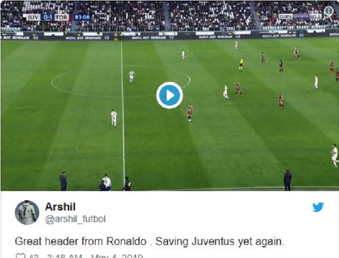Open the tweet text about Ronaldo's header
Viewport: 339px width, 258px height.
point(149,242)
